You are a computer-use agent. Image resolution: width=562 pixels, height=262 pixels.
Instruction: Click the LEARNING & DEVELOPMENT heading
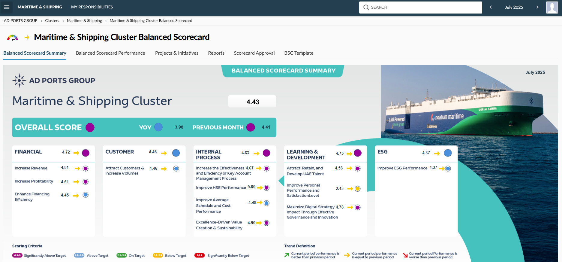(306, 154)
